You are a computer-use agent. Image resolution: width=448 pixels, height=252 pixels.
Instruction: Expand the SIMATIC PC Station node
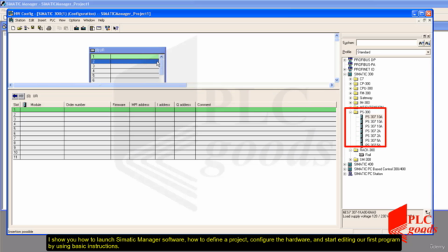click(345, 174)
